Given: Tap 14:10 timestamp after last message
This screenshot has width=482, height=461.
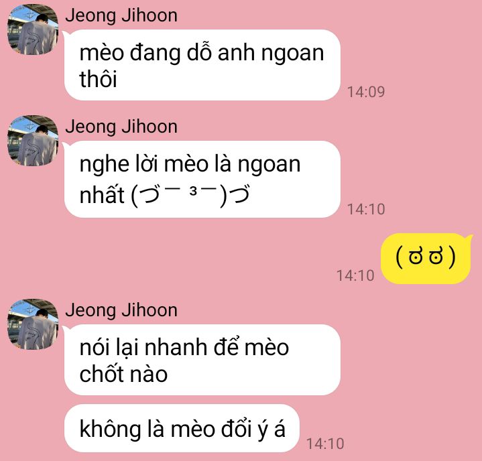Looking at the screenshot, I should pos(325,444).
